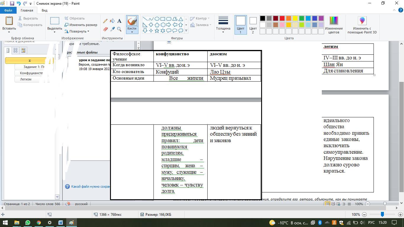Choose the Five-point star shape
This screenshot has width=404, height=227.
[x=157, y=31]
